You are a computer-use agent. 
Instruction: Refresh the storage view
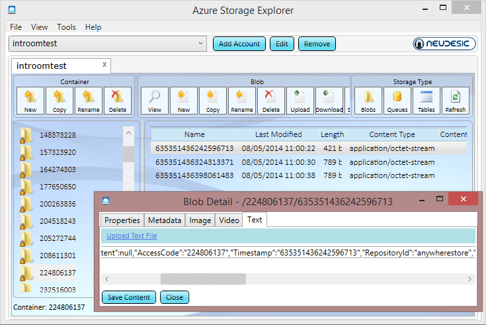click(456, 101)
